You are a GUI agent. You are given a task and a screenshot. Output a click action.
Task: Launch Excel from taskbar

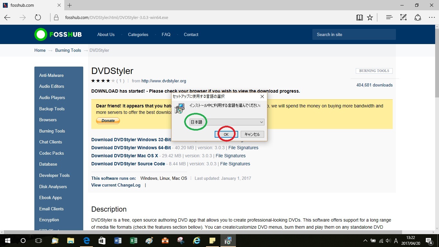[134, 241]
